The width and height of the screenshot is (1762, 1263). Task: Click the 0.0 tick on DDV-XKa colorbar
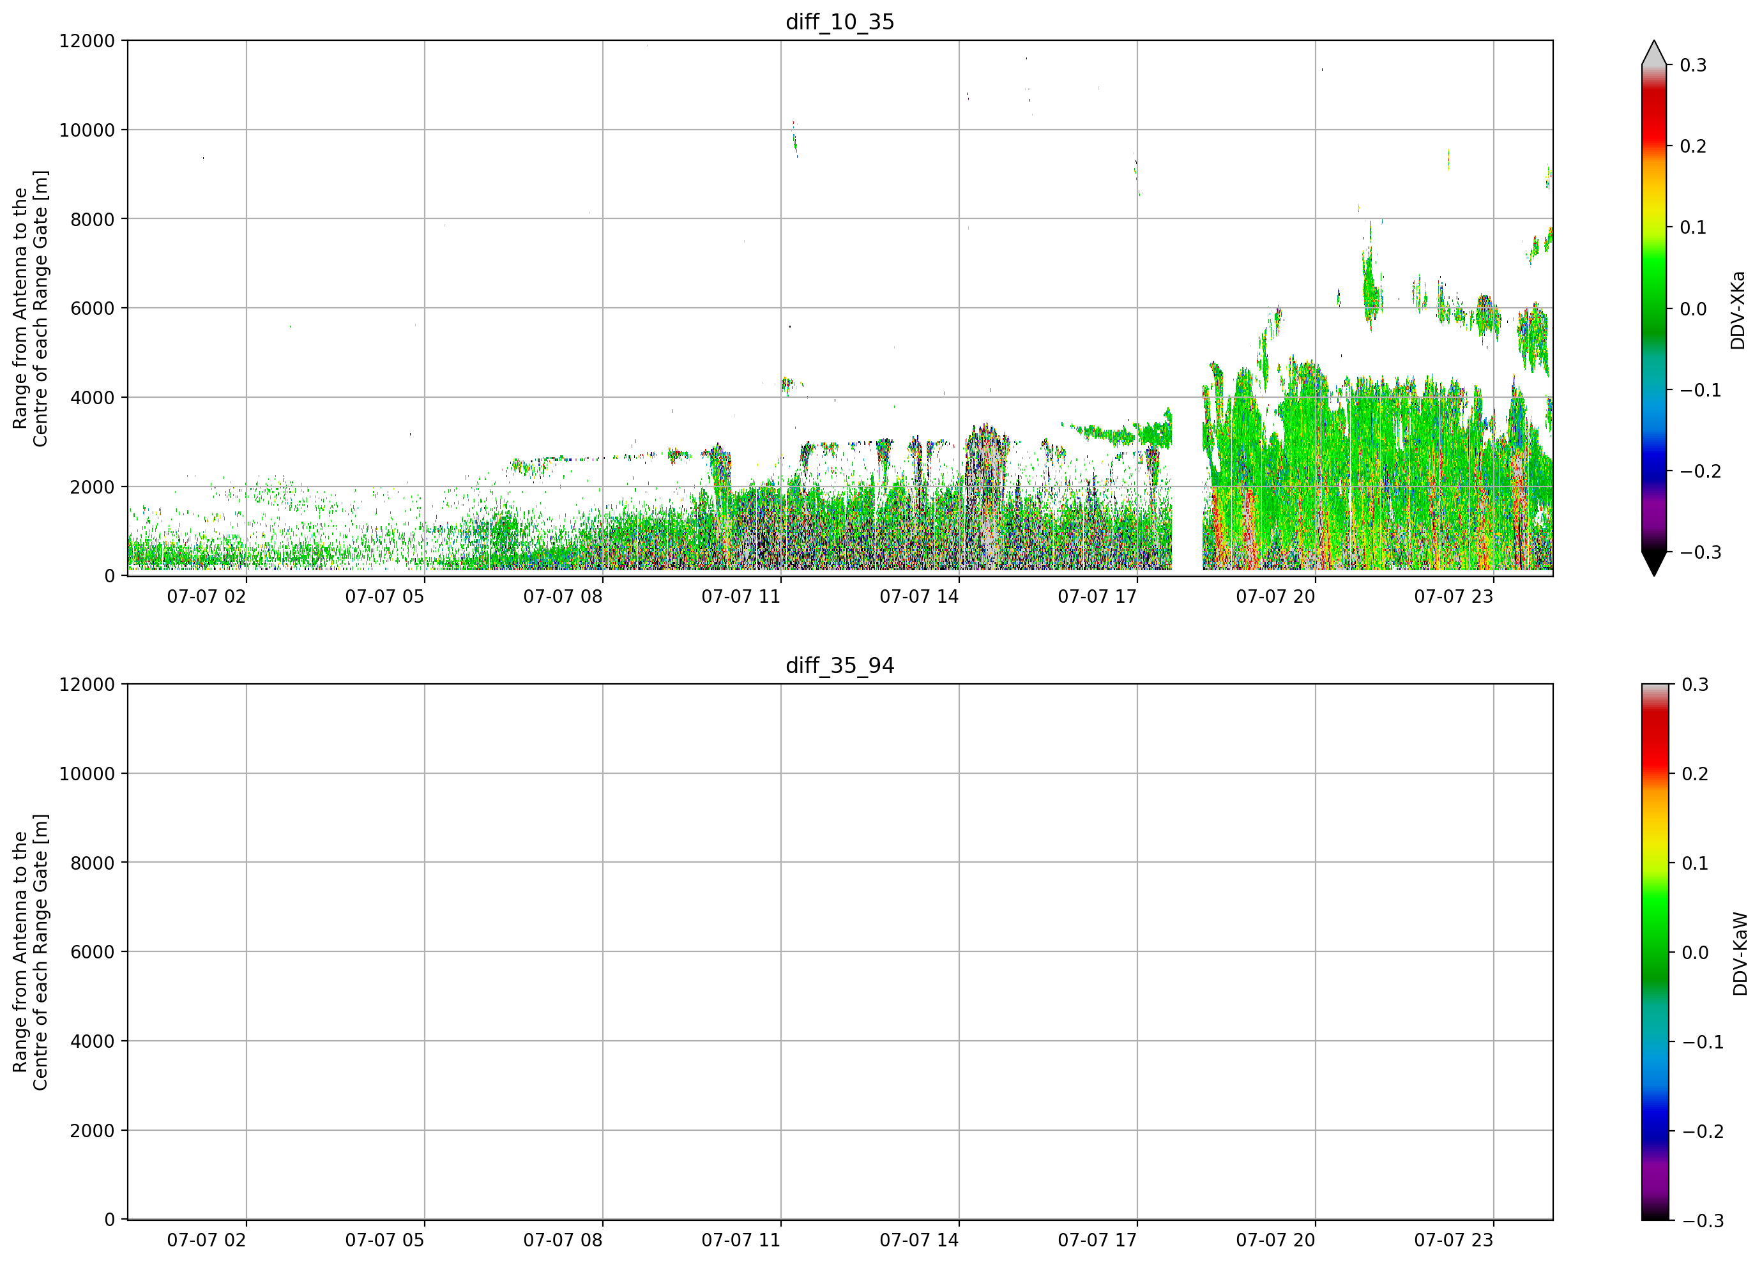pyautogui.click(x=1694, y=309)
